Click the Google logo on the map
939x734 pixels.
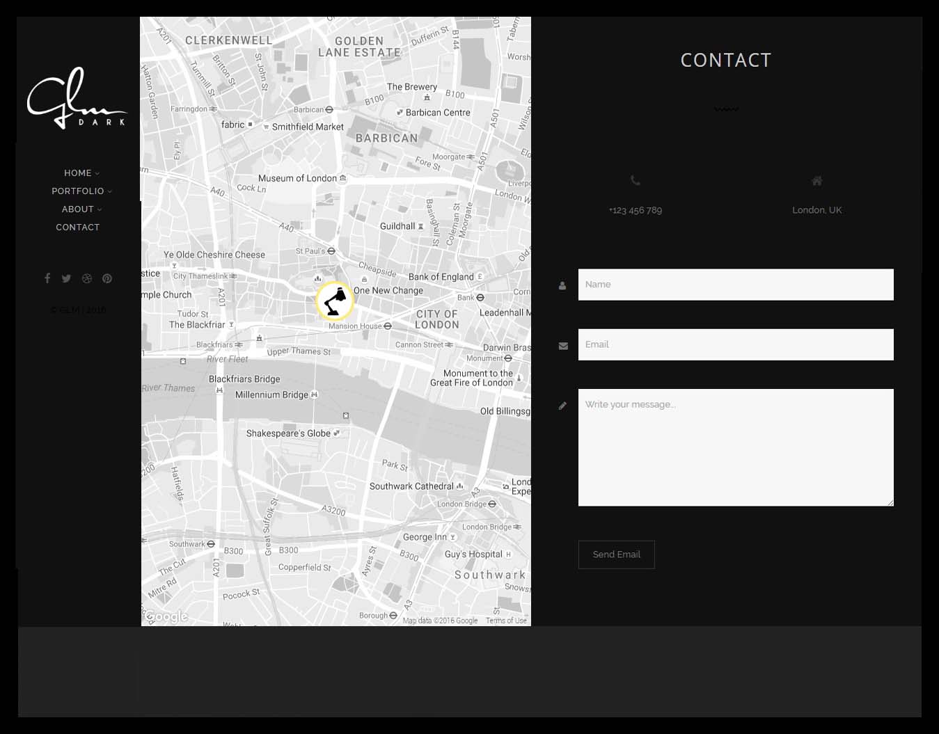point(166,616)
